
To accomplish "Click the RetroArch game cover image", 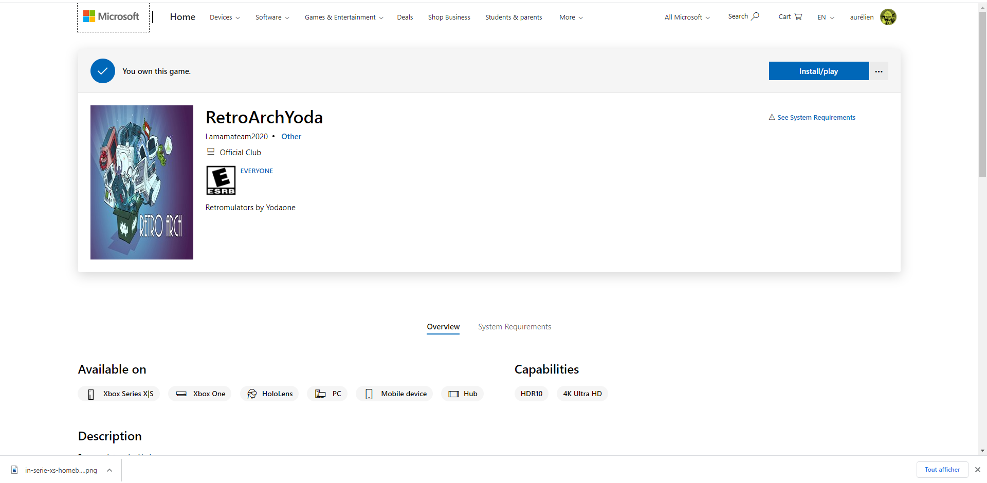I will point(142,182).
